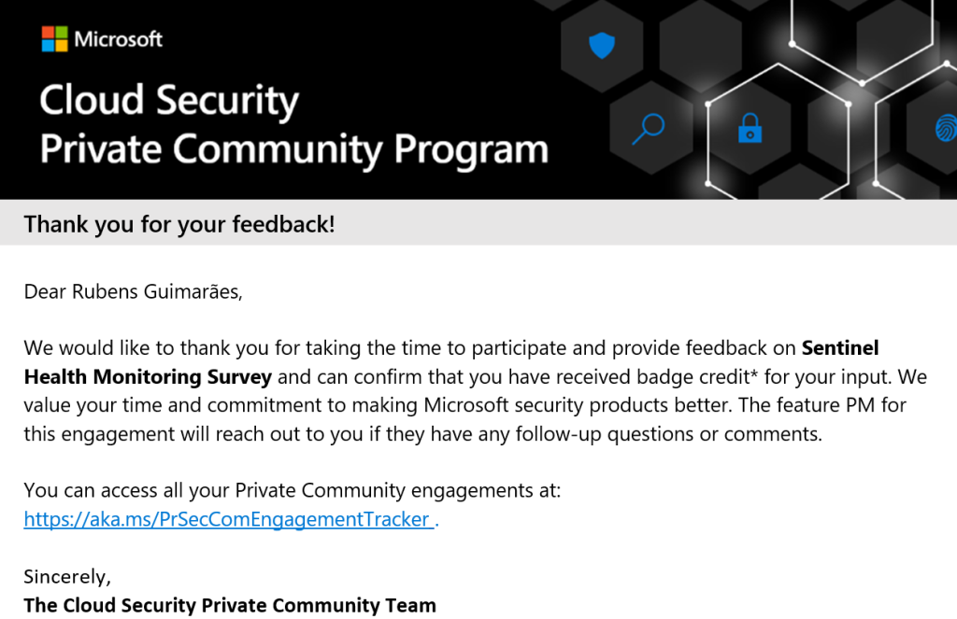Click the "Cloud Security" banner heading
The image size is (957, 619).
tap(169, 101)
